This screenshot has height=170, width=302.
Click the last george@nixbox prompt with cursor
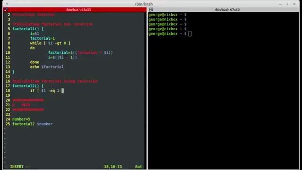point(170,34)
